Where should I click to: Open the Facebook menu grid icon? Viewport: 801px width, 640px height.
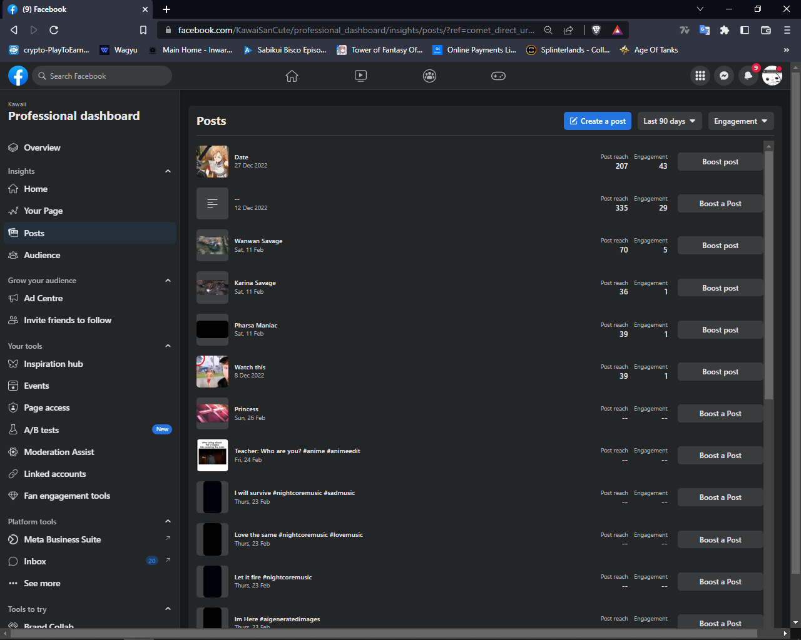click(x=700, y=76)
